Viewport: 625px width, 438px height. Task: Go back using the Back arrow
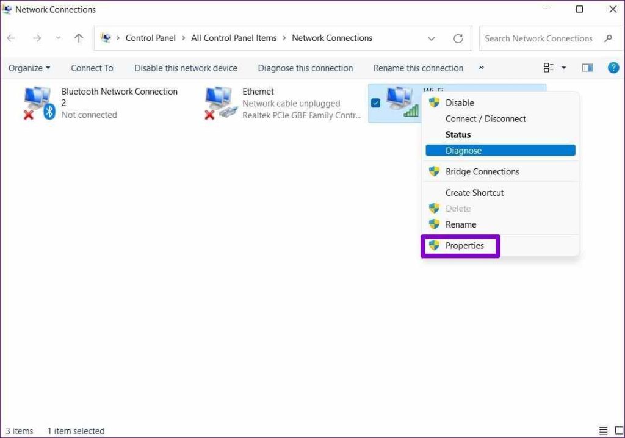[x=11, y=38]
